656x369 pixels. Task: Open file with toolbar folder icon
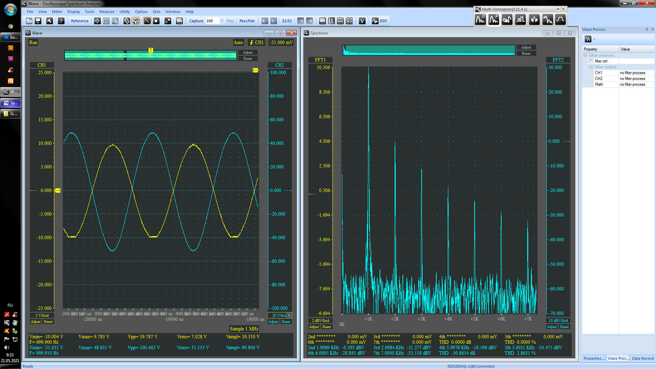tap(29, 20)
